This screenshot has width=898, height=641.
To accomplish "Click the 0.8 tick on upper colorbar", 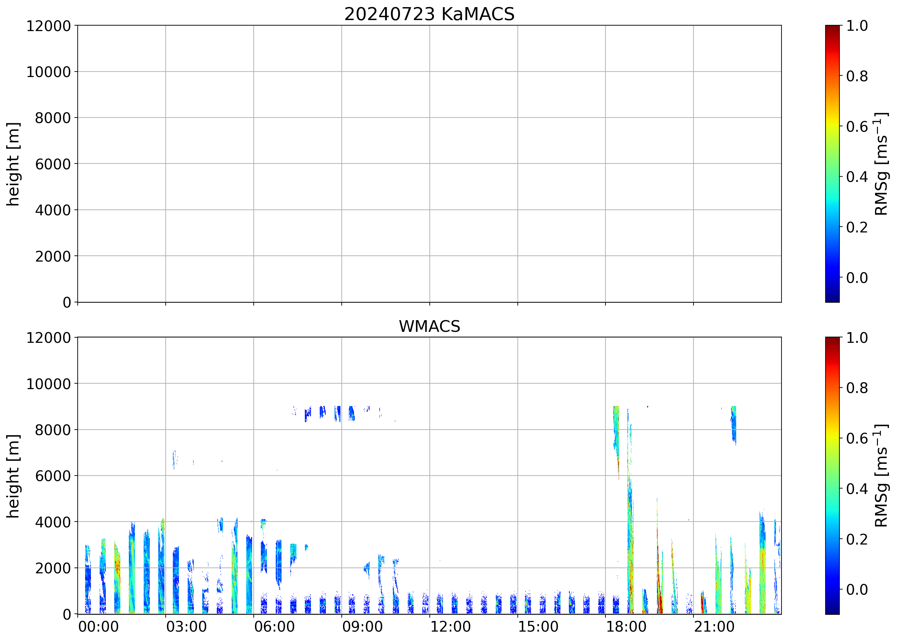I will point(857,76).
